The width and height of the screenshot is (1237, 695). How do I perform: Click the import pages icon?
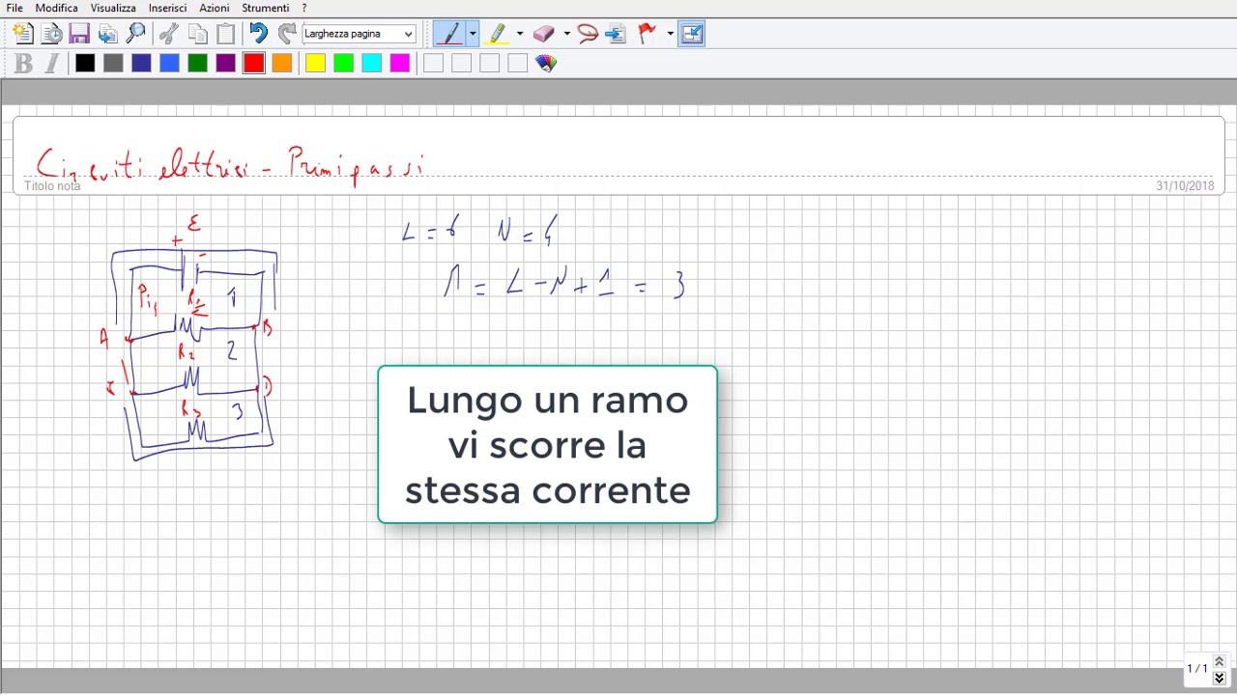(x=107, y=34)
